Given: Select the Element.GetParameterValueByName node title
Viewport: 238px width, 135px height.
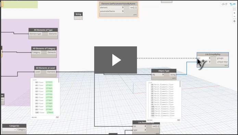Looking at the screenshot, I should click(x=118, y=4).
